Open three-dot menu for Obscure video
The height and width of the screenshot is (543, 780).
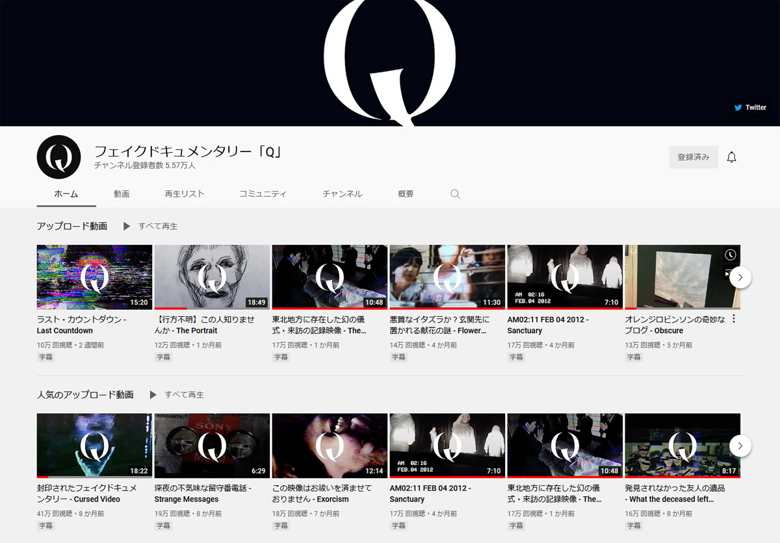[x=734, y=319]
